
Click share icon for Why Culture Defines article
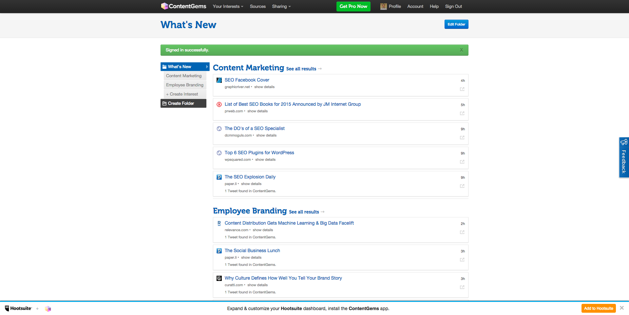click(462, 287)
